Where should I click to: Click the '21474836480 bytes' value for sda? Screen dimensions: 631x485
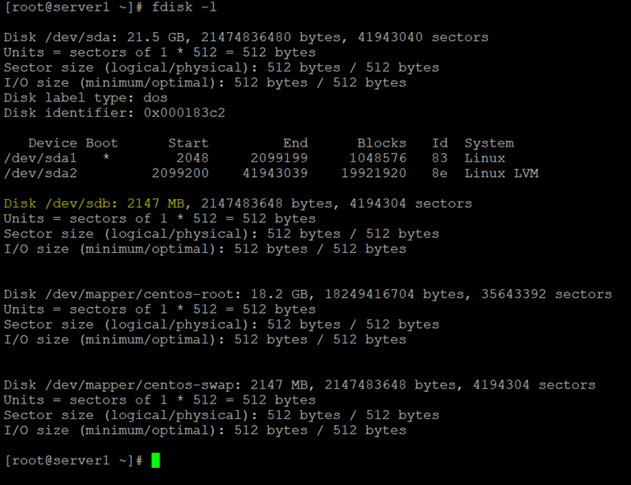[271, 37]
